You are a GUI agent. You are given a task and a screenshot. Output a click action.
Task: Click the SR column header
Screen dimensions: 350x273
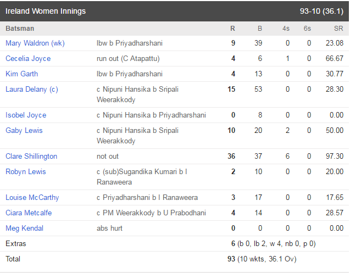pos(338,29)
